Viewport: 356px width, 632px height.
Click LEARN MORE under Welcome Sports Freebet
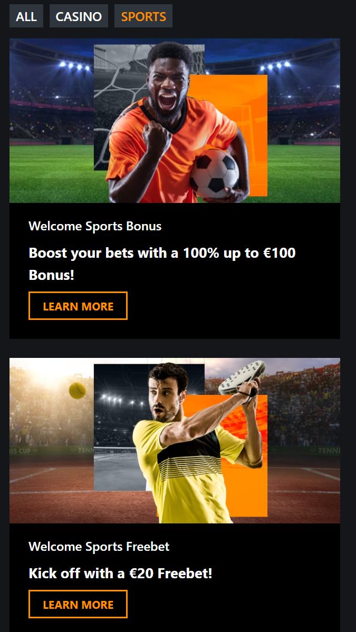coord(78,604)
